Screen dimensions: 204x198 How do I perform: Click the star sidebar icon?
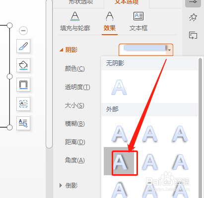pyautogui.click(x=193, y=17)
